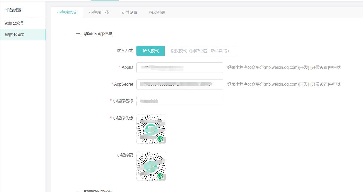Switch to the 小程序上传 tab
The height and width of the screenshot is (192, 363).
(x=99, y=12)
